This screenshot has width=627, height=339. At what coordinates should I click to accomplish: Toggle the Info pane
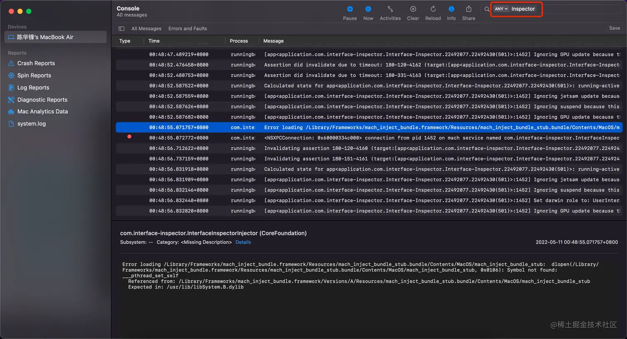pos(451,13)
